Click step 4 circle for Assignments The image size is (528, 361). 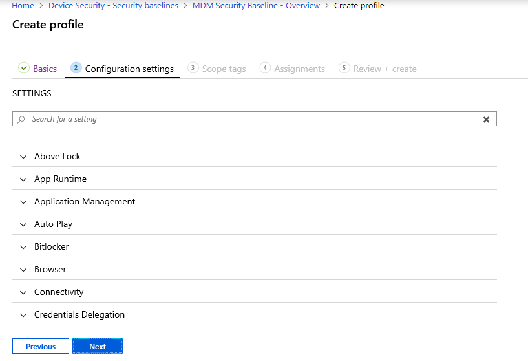265,68
